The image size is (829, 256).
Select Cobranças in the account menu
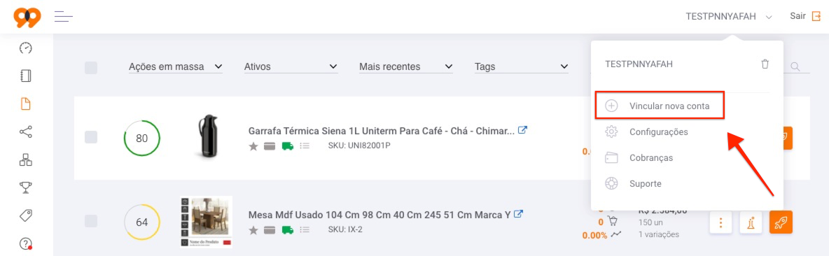(x=651, y=158)
